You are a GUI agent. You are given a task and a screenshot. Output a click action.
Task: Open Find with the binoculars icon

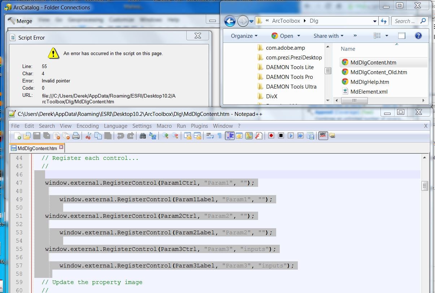click(143, 136)
